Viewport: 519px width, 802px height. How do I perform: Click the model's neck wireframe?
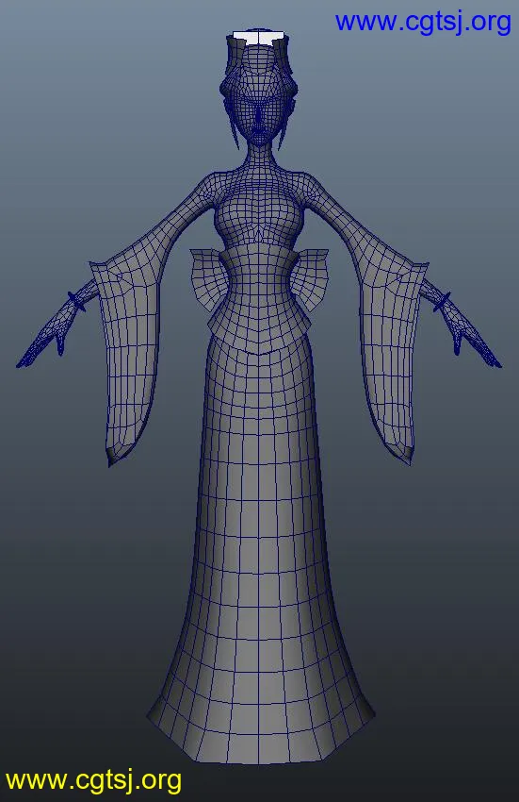point(260,159)
